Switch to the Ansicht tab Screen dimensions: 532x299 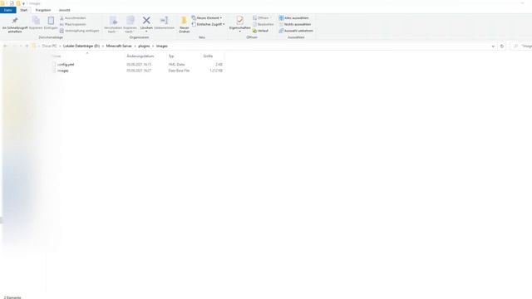(65, 10)
